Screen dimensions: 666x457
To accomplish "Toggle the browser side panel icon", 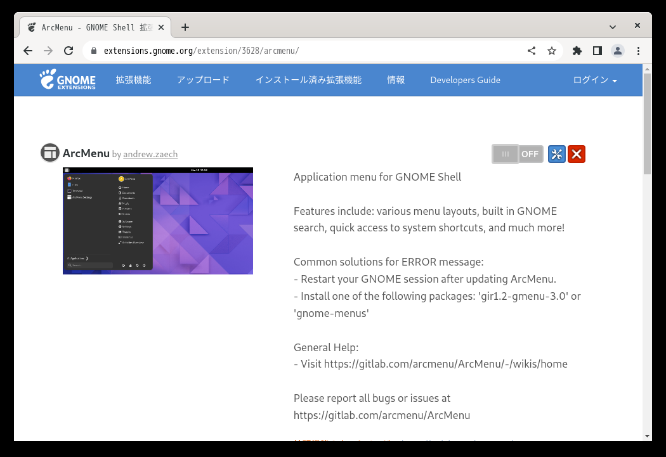I will (x=597, y=51).
